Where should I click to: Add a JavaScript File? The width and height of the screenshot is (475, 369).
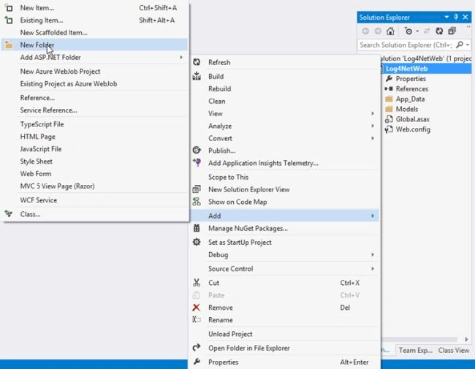[96, 149]
